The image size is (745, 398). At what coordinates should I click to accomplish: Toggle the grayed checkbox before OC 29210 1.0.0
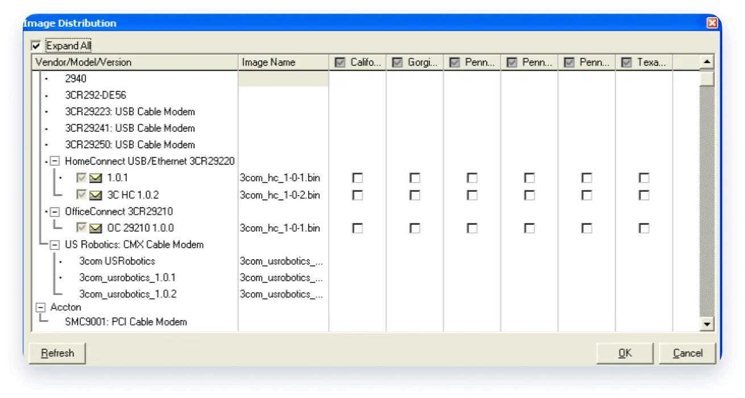pyautogui.click(x=81, y=228)
